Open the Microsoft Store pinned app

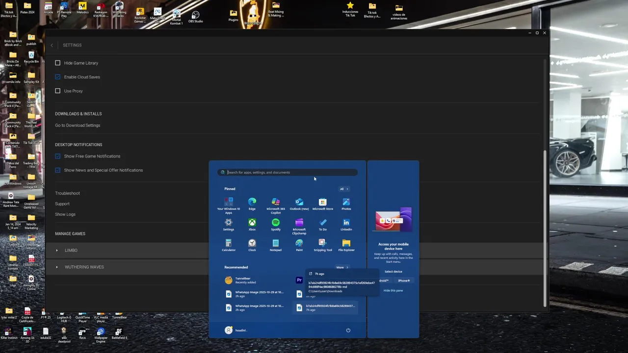tap(323, 204)
